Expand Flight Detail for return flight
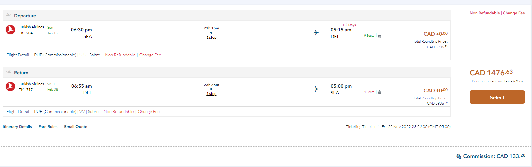532x167 pixels. [x=18, y=112]
